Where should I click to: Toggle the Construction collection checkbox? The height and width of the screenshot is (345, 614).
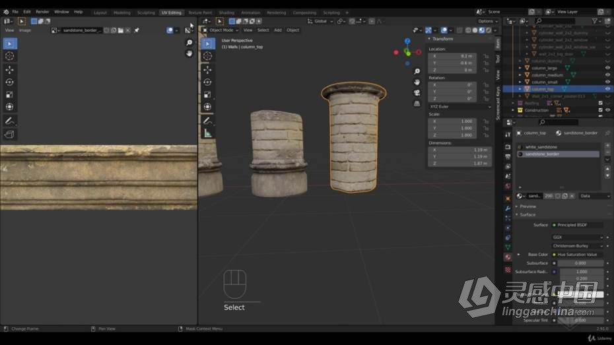pyautogui.click(x=601, y=110)
